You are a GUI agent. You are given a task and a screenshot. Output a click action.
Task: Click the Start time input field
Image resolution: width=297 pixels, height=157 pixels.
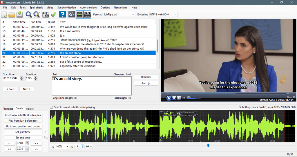coord(11,78)
